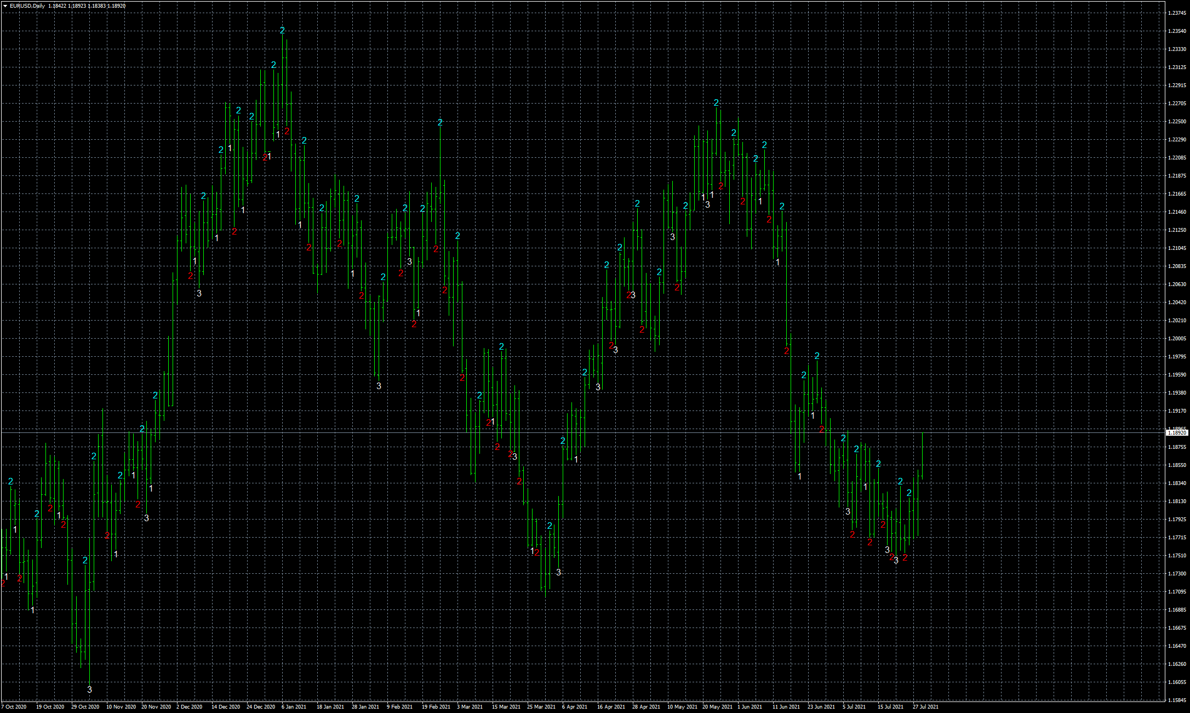The image size is (1190, 713).
Task: Select the 1.22705 price scale label
Action: tap(1177, 104)
